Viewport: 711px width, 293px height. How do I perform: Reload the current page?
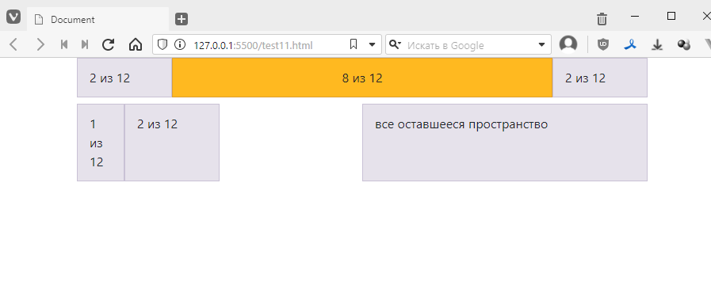coord(109,44)
